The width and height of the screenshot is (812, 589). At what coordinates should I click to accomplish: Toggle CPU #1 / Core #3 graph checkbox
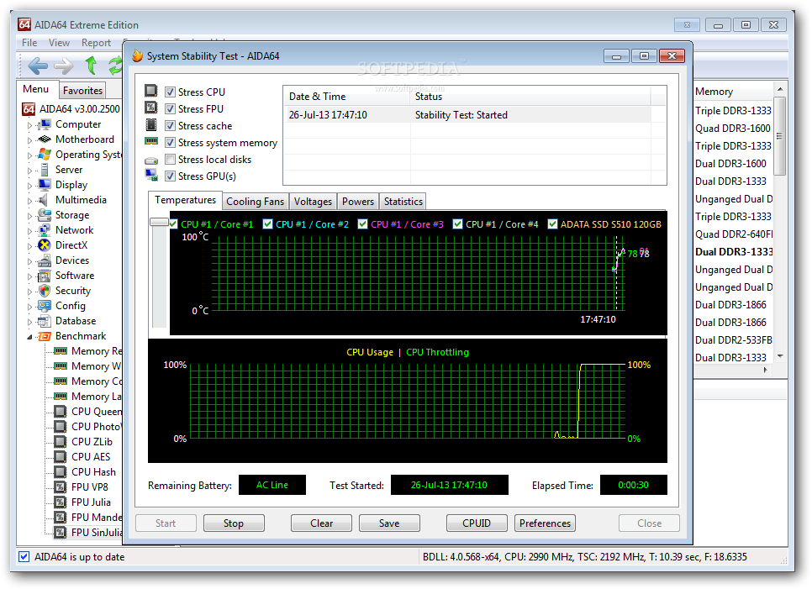(362, 224)
